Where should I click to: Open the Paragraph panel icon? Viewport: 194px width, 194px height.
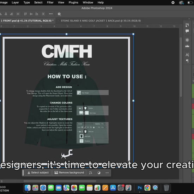(187, 61)
